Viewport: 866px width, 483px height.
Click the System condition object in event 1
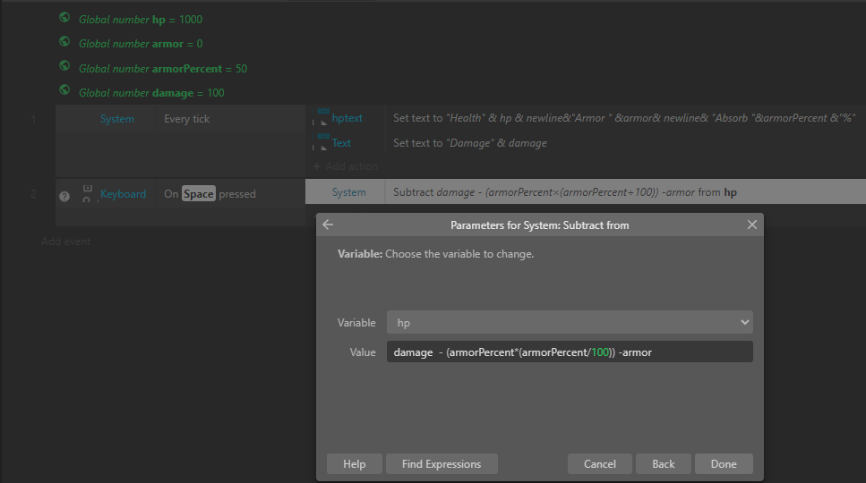tap(117, 119)
